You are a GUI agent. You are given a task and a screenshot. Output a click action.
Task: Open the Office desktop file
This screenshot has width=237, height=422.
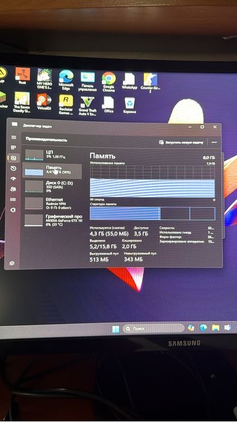109,104
